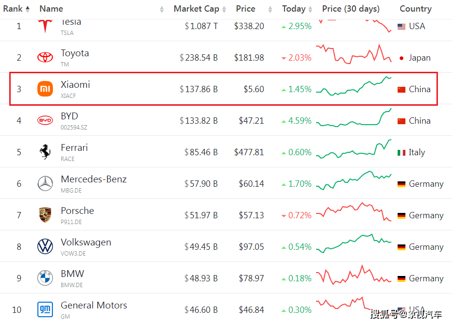The width and height of the screenshot is (452, 324).
Task: Click the Italy flag in Ferrari's row
Action: 401,153
